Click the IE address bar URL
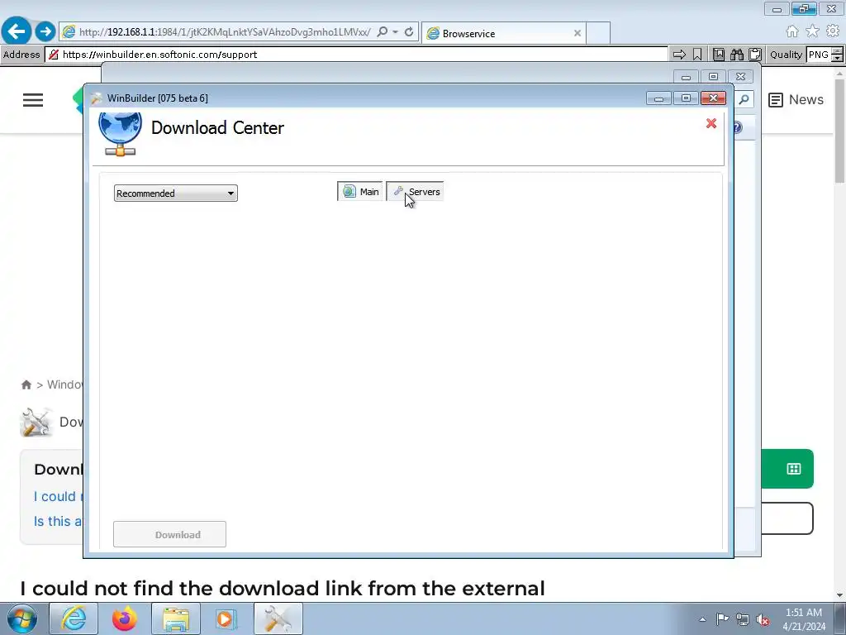Image resolution: width=846 pixels, height=635 pixels. pyautogui.click(x=225, y=32)
